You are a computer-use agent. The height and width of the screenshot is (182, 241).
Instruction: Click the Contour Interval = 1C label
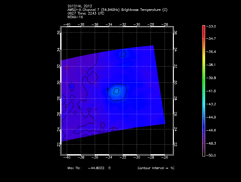156,168
